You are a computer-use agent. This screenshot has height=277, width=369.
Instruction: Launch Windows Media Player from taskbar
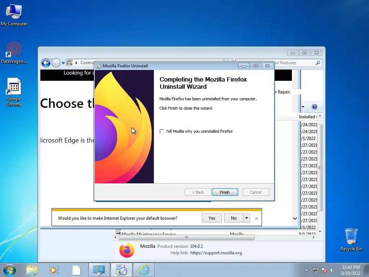54,270
